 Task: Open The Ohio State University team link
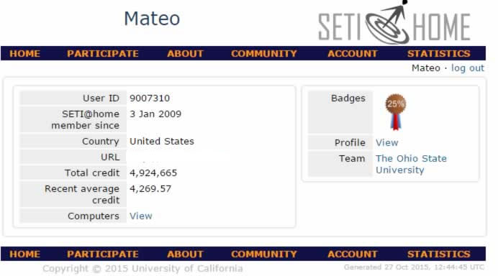[x=411, y=164]
